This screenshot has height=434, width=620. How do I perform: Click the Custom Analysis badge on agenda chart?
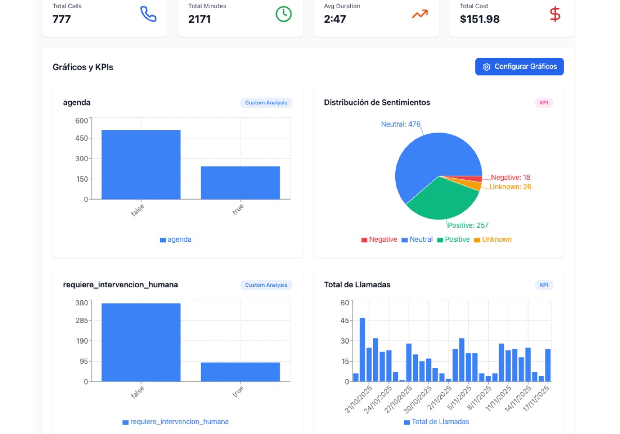(266, 103)
